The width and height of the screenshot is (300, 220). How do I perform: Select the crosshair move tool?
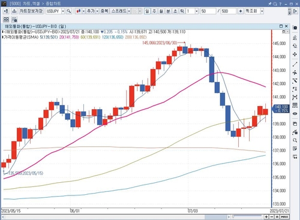pos(295,55)
